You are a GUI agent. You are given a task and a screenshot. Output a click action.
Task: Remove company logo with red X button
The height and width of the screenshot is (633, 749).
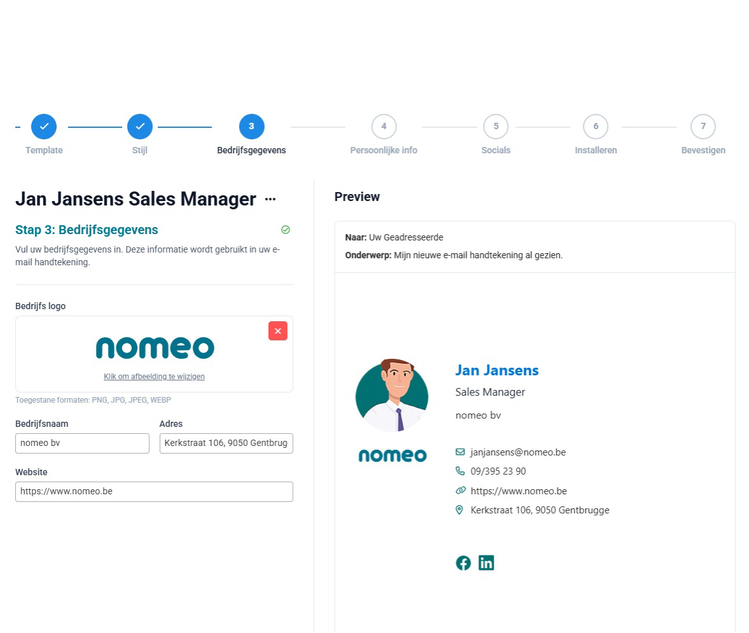pos(278,331)
